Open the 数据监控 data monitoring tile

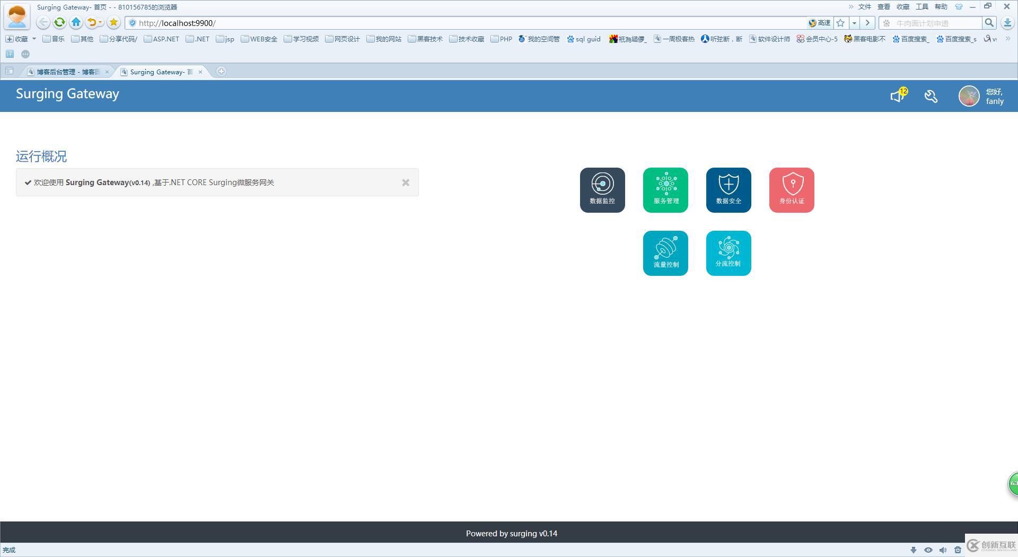click(602, 190)
